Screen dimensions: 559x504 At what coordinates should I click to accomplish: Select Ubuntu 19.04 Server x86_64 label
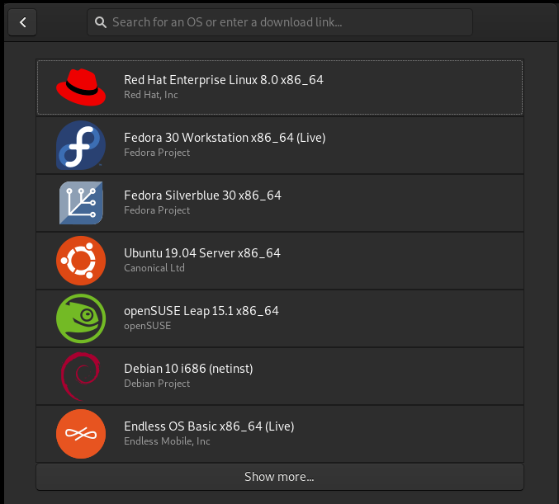pyautogui.click(x=201, y=253)
